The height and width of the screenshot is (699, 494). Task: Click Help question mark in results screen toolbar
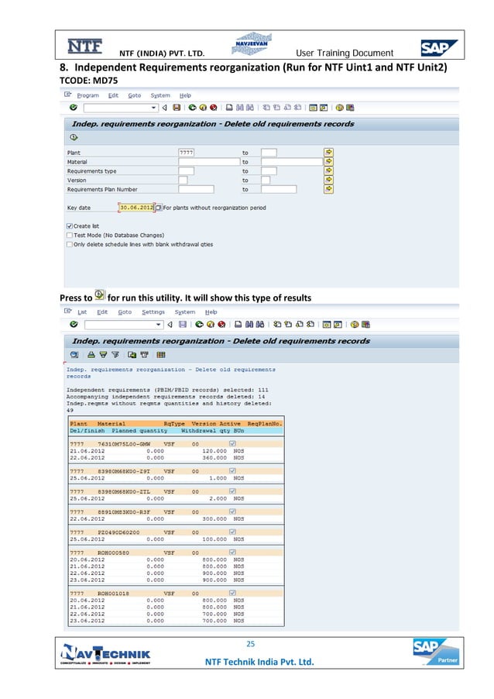(x=355, y=325)
